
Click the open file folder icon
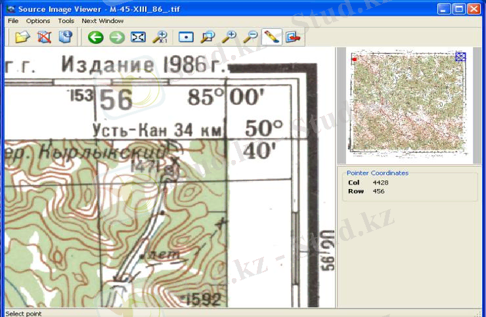(x=23, y=37)
